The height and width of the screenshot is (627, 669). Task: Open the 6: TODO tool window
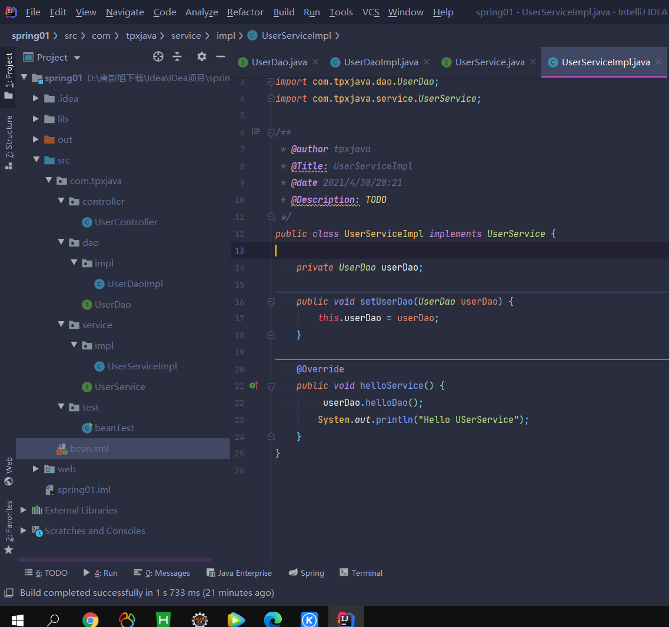(x=46, y=573)
